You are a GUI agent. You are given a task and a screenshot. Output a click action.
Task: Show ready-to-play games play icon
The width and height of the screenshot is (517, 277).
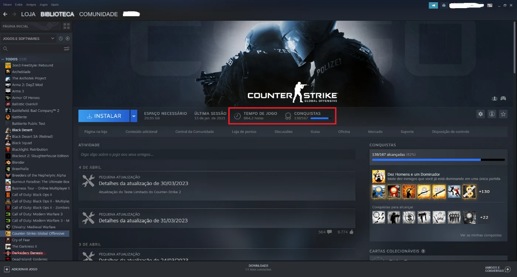[68, 38]
